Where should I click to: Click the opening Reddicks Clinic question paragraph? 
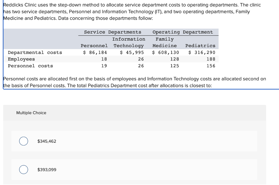coord(132,11)
